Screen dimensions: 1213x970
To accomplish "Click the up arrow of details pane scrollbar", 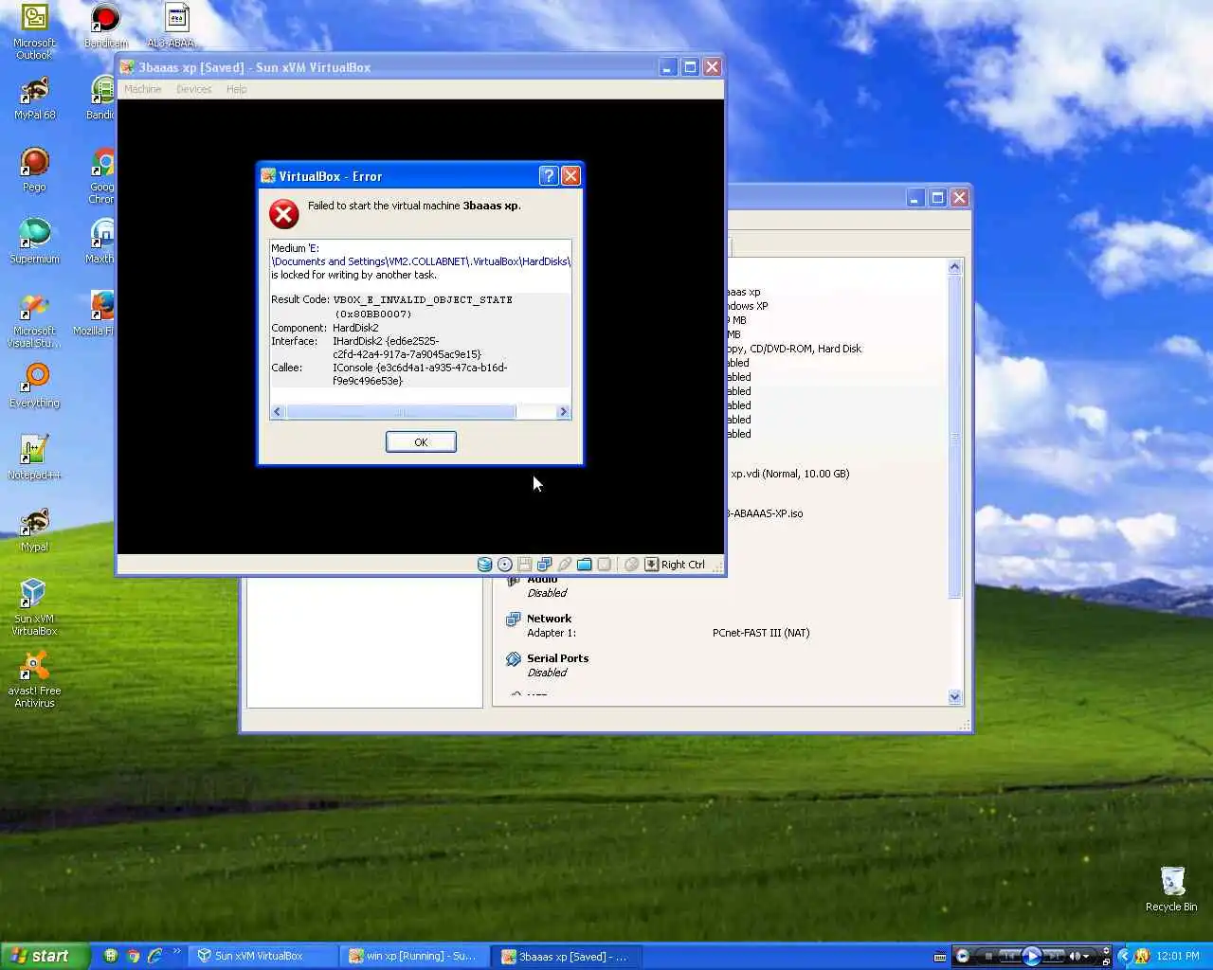I will (954, 267).
